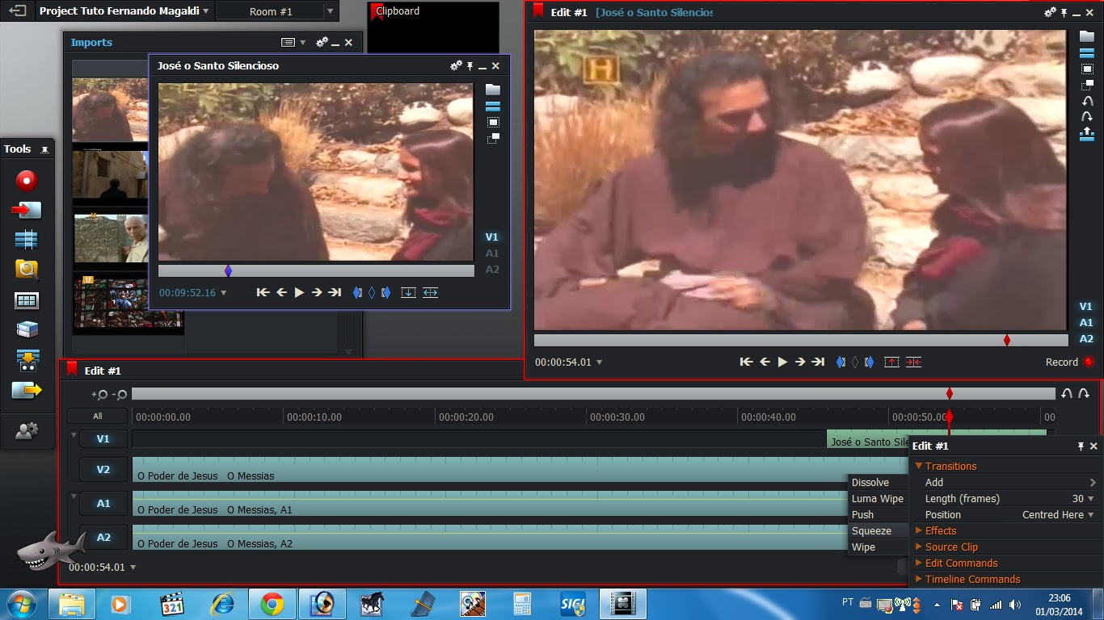The height and width of the screenshot is (620, 1104).
Task: Insert source clip into edit with insert icon
Action: click(408, 292)
